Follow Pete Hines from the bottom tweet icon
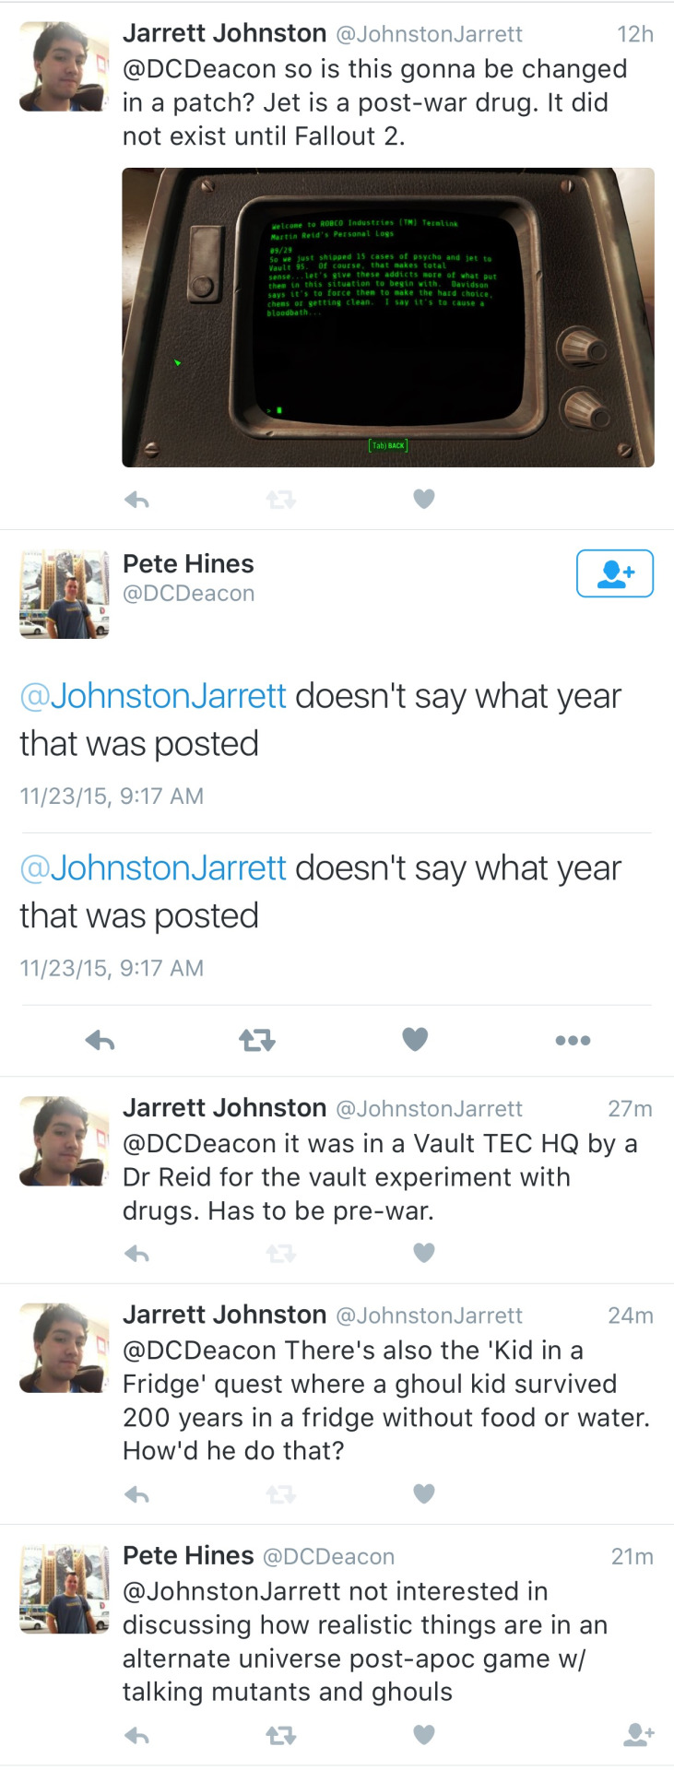The width and height of the screenshot is (674, 1770). pos(638,1735)
